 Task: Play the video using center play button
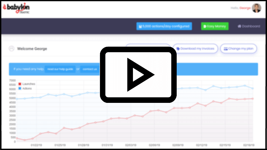tap(138, 75)
